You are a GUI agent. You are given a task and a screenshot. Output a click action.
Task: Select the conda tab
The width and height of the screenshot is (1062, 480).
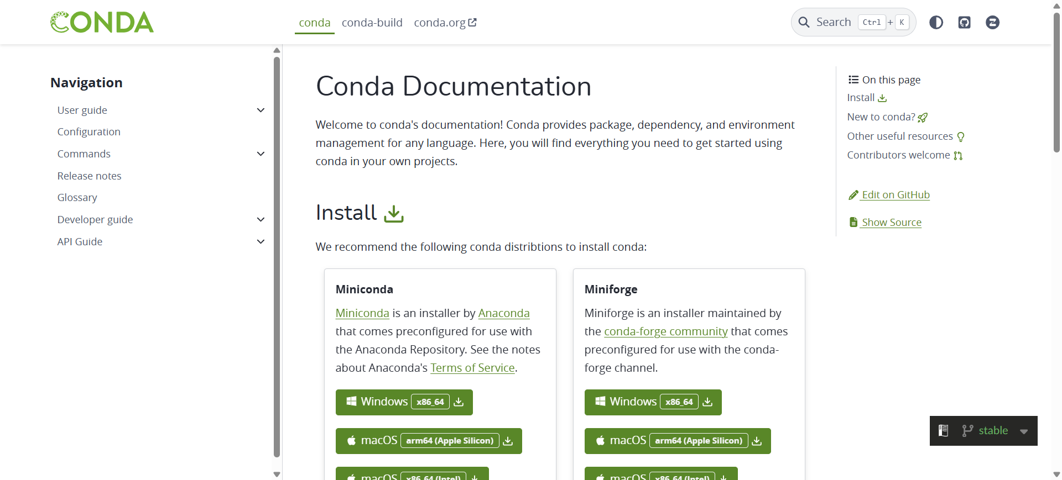(x=315, y=23)
